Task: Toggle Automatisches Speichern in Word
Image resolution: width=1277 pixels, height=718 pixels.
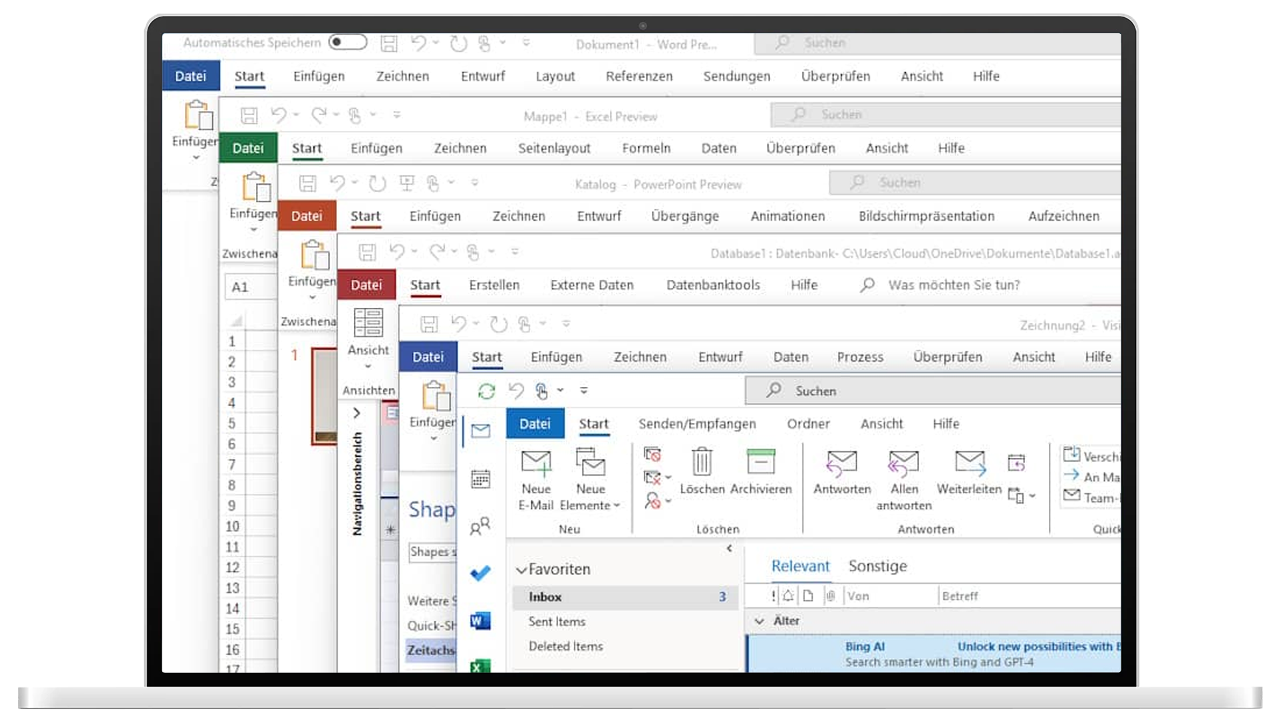Action: coord(349,42)
